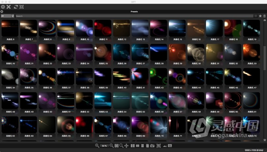Select preset thumbnail 风格化 28
267x152 pixels.
tap(159, 52)
